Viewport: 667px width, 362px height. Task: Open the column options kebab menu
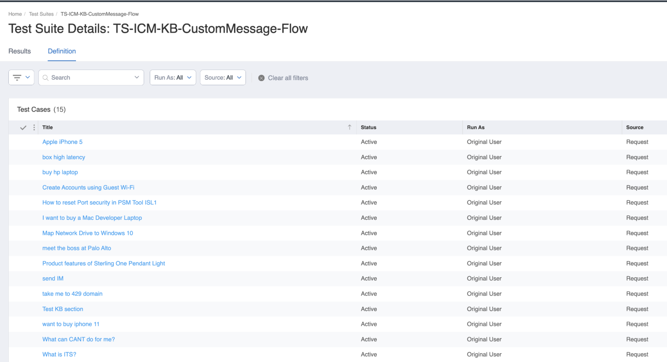pos(34,128)
